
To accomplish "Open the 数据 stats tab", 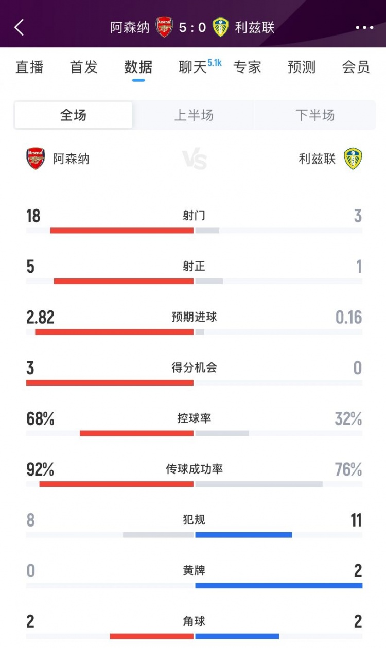I will click(137, 67).
